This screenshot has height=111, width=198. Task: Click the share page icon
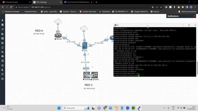pos(157,7)
